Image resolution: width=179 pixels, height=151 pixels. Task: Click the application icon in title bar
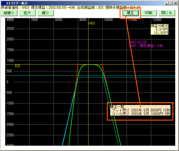3,3
